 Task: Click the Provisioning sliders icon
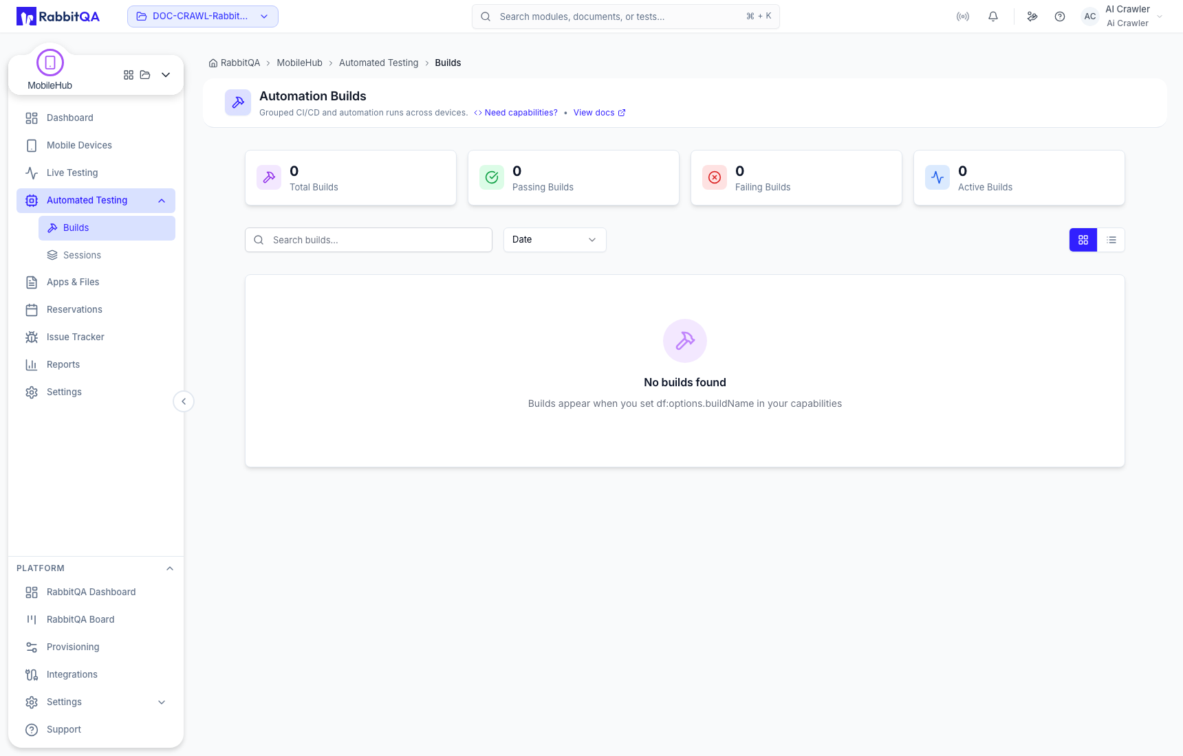[x=32, y=647]
